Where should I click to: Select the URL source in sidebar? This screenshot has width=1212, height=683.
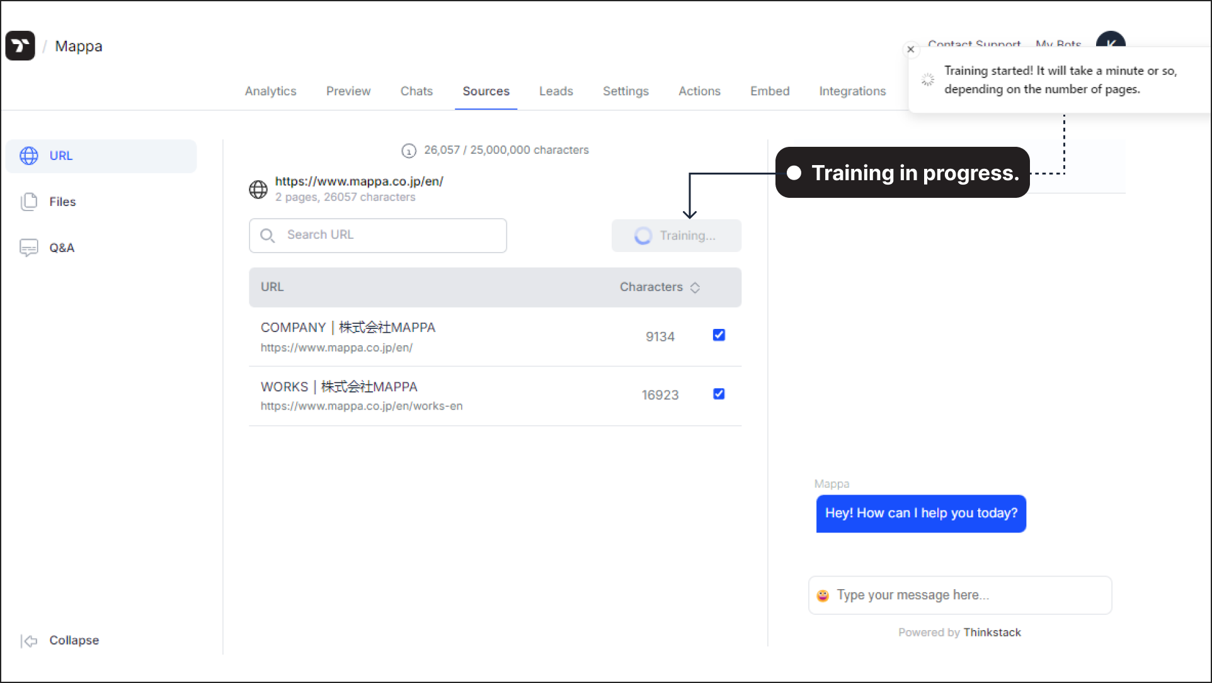pyautogui.click(x=101, y=156)
